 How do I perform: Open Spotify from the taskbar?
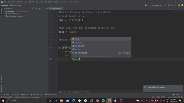(x=103, y=100)
